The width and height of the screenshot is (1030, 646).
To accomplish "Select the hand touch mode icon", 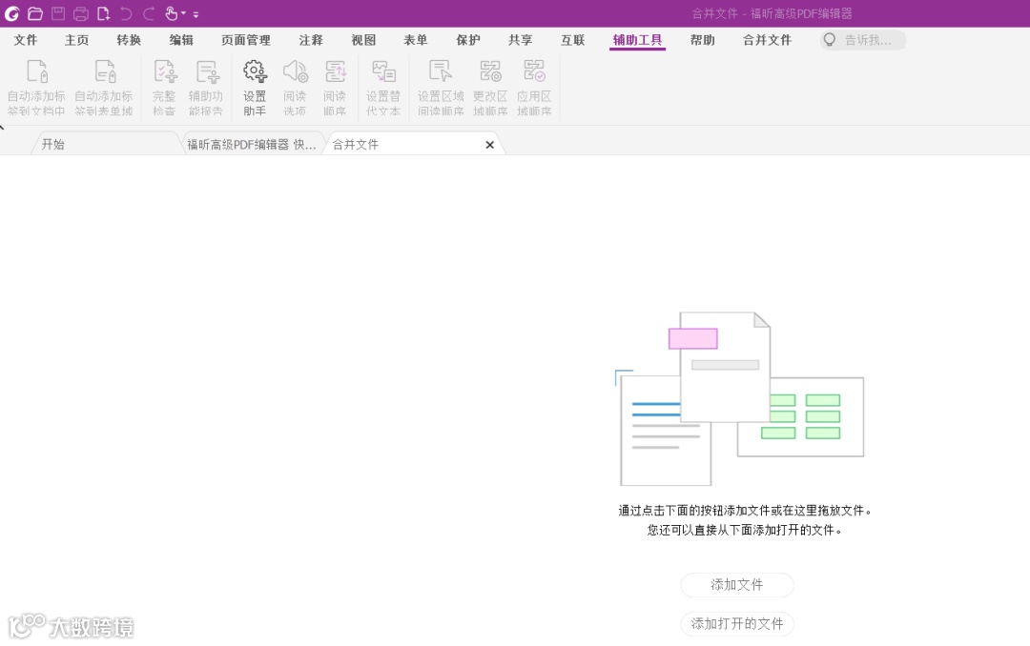I will click(172, 13).
